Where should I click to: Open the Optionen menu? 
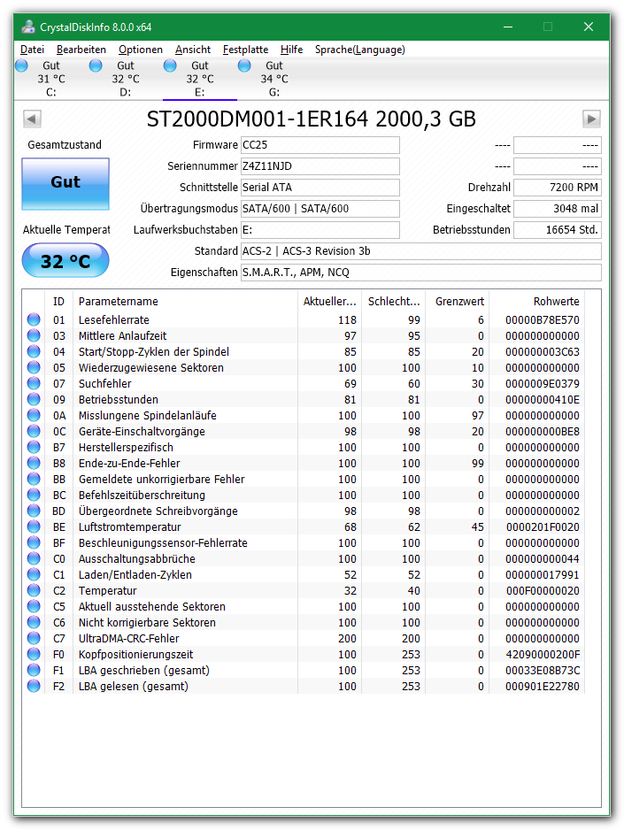(x=140, y=50)
